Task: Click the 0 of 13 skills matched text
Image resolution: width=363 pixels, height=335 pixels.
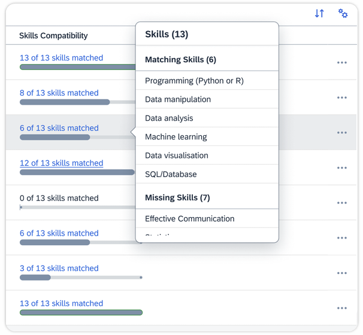Action: click(x=59, y=198)
